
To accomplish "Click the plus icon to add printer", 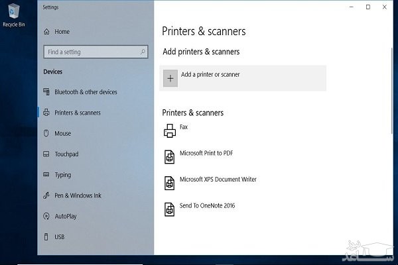I will tap(170, 78).
